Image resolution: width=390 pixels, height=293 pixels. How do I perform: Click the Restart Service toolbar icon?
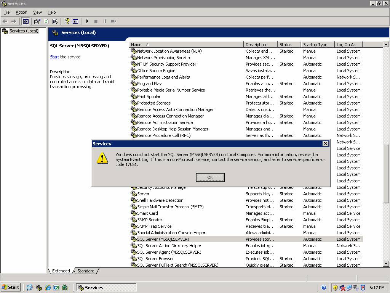(x=113, y=21)
